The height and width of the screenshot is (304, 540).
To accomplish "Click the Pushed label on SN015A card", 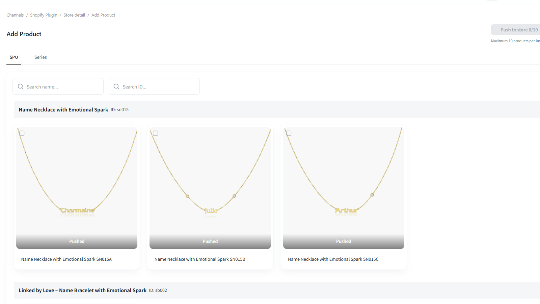I will (x=77, y=241).
